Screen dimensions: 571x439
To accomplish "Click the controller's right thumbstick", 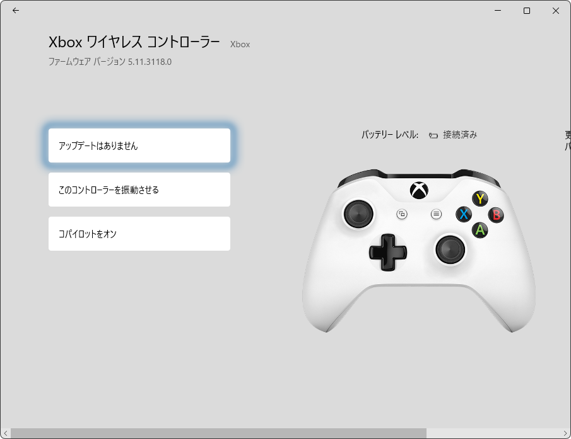I will [x=450, y=250].
